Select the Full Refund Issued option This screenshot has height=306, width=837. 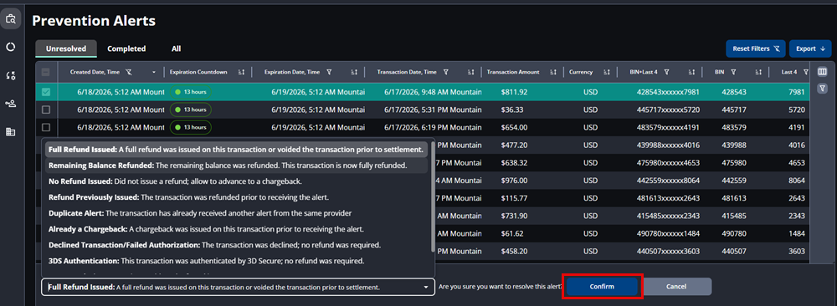coord(236,150)
